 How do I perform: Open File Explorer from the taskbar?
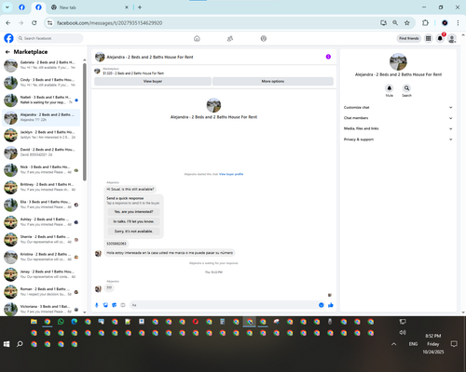34,322
